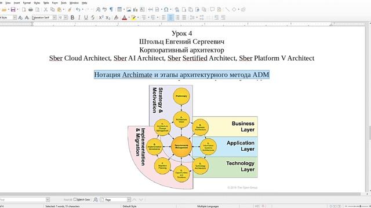Open the Styles menu
Viewport: 371px width, 208px height.
[x=37, y=3]
